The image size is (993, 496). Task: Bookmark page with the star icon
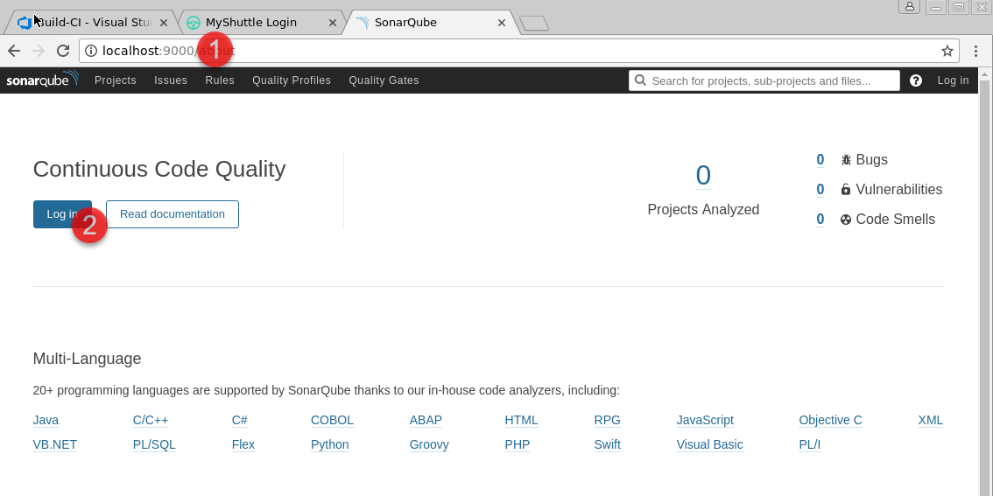[x=947, y=51]
